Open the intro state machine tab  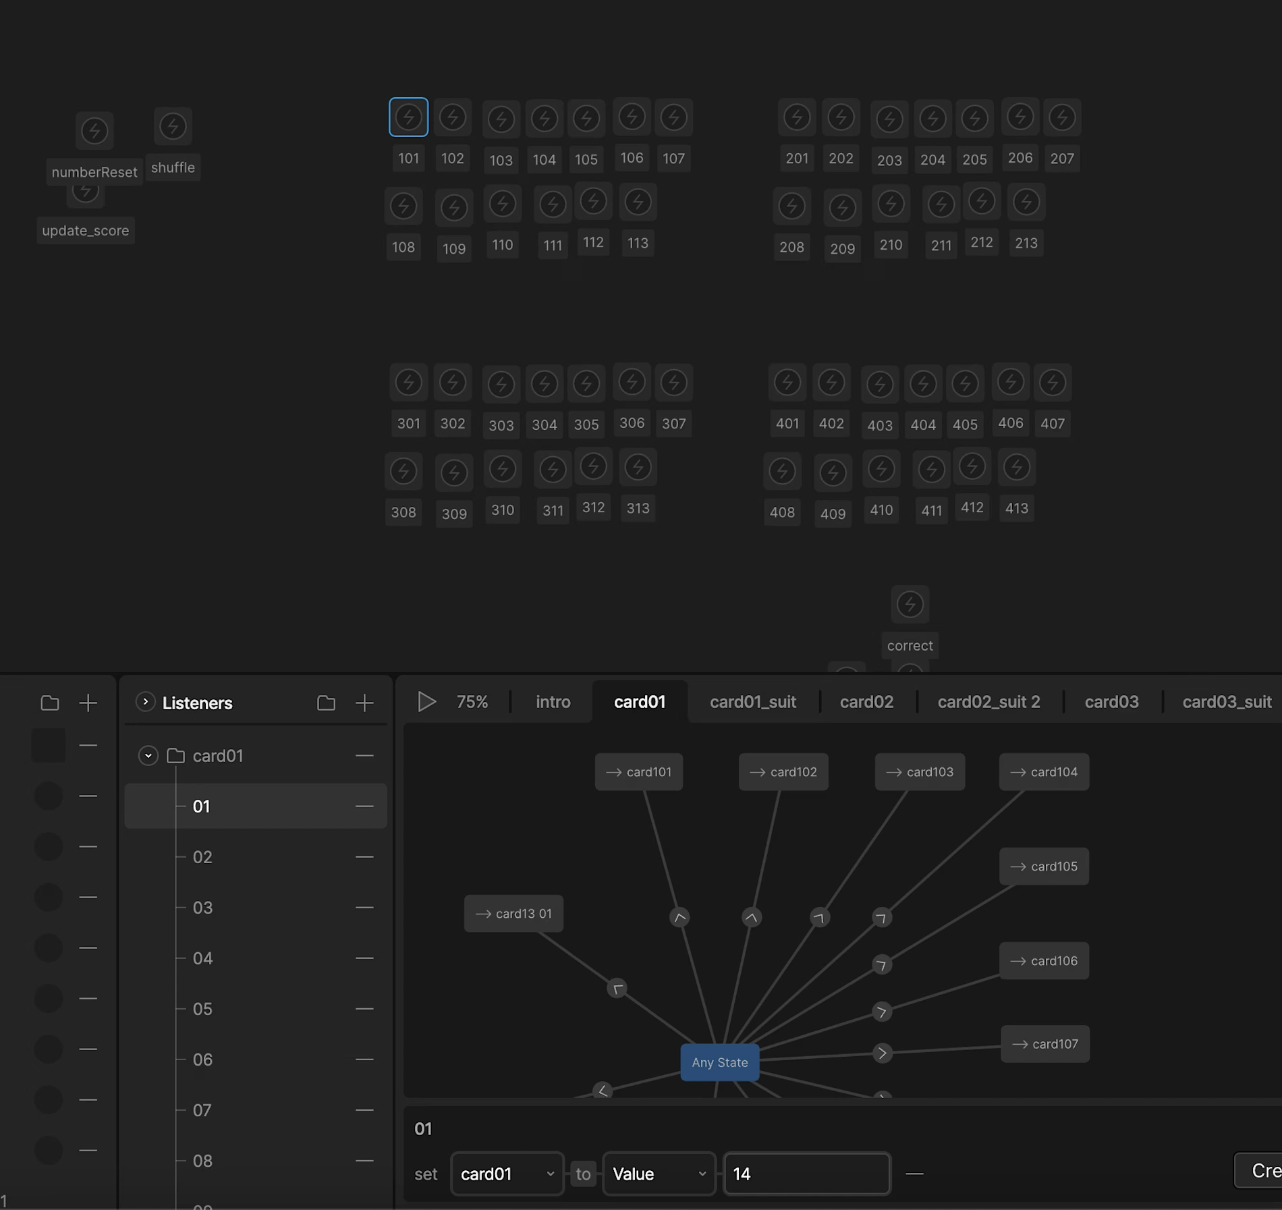553,702
